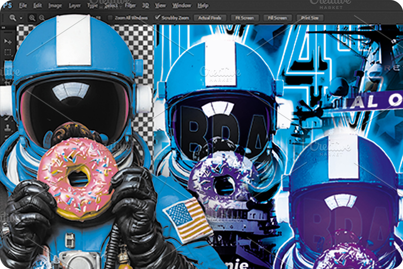This screenshot has height=269, width=403.
Task: Expand the Zoom tool preset picker arrow
Action: pos(21,18)
